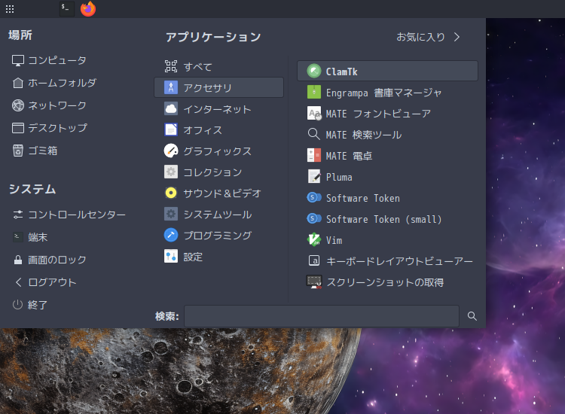Select the グラフィックス category
The width and height of the screenshot is (565, 414).
point(218,151)
